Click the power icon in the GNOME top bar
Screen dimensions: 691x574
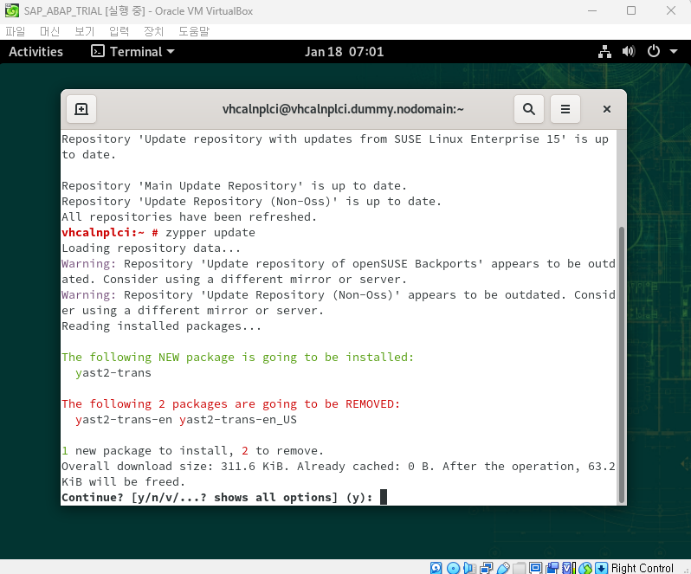[654, 52]
